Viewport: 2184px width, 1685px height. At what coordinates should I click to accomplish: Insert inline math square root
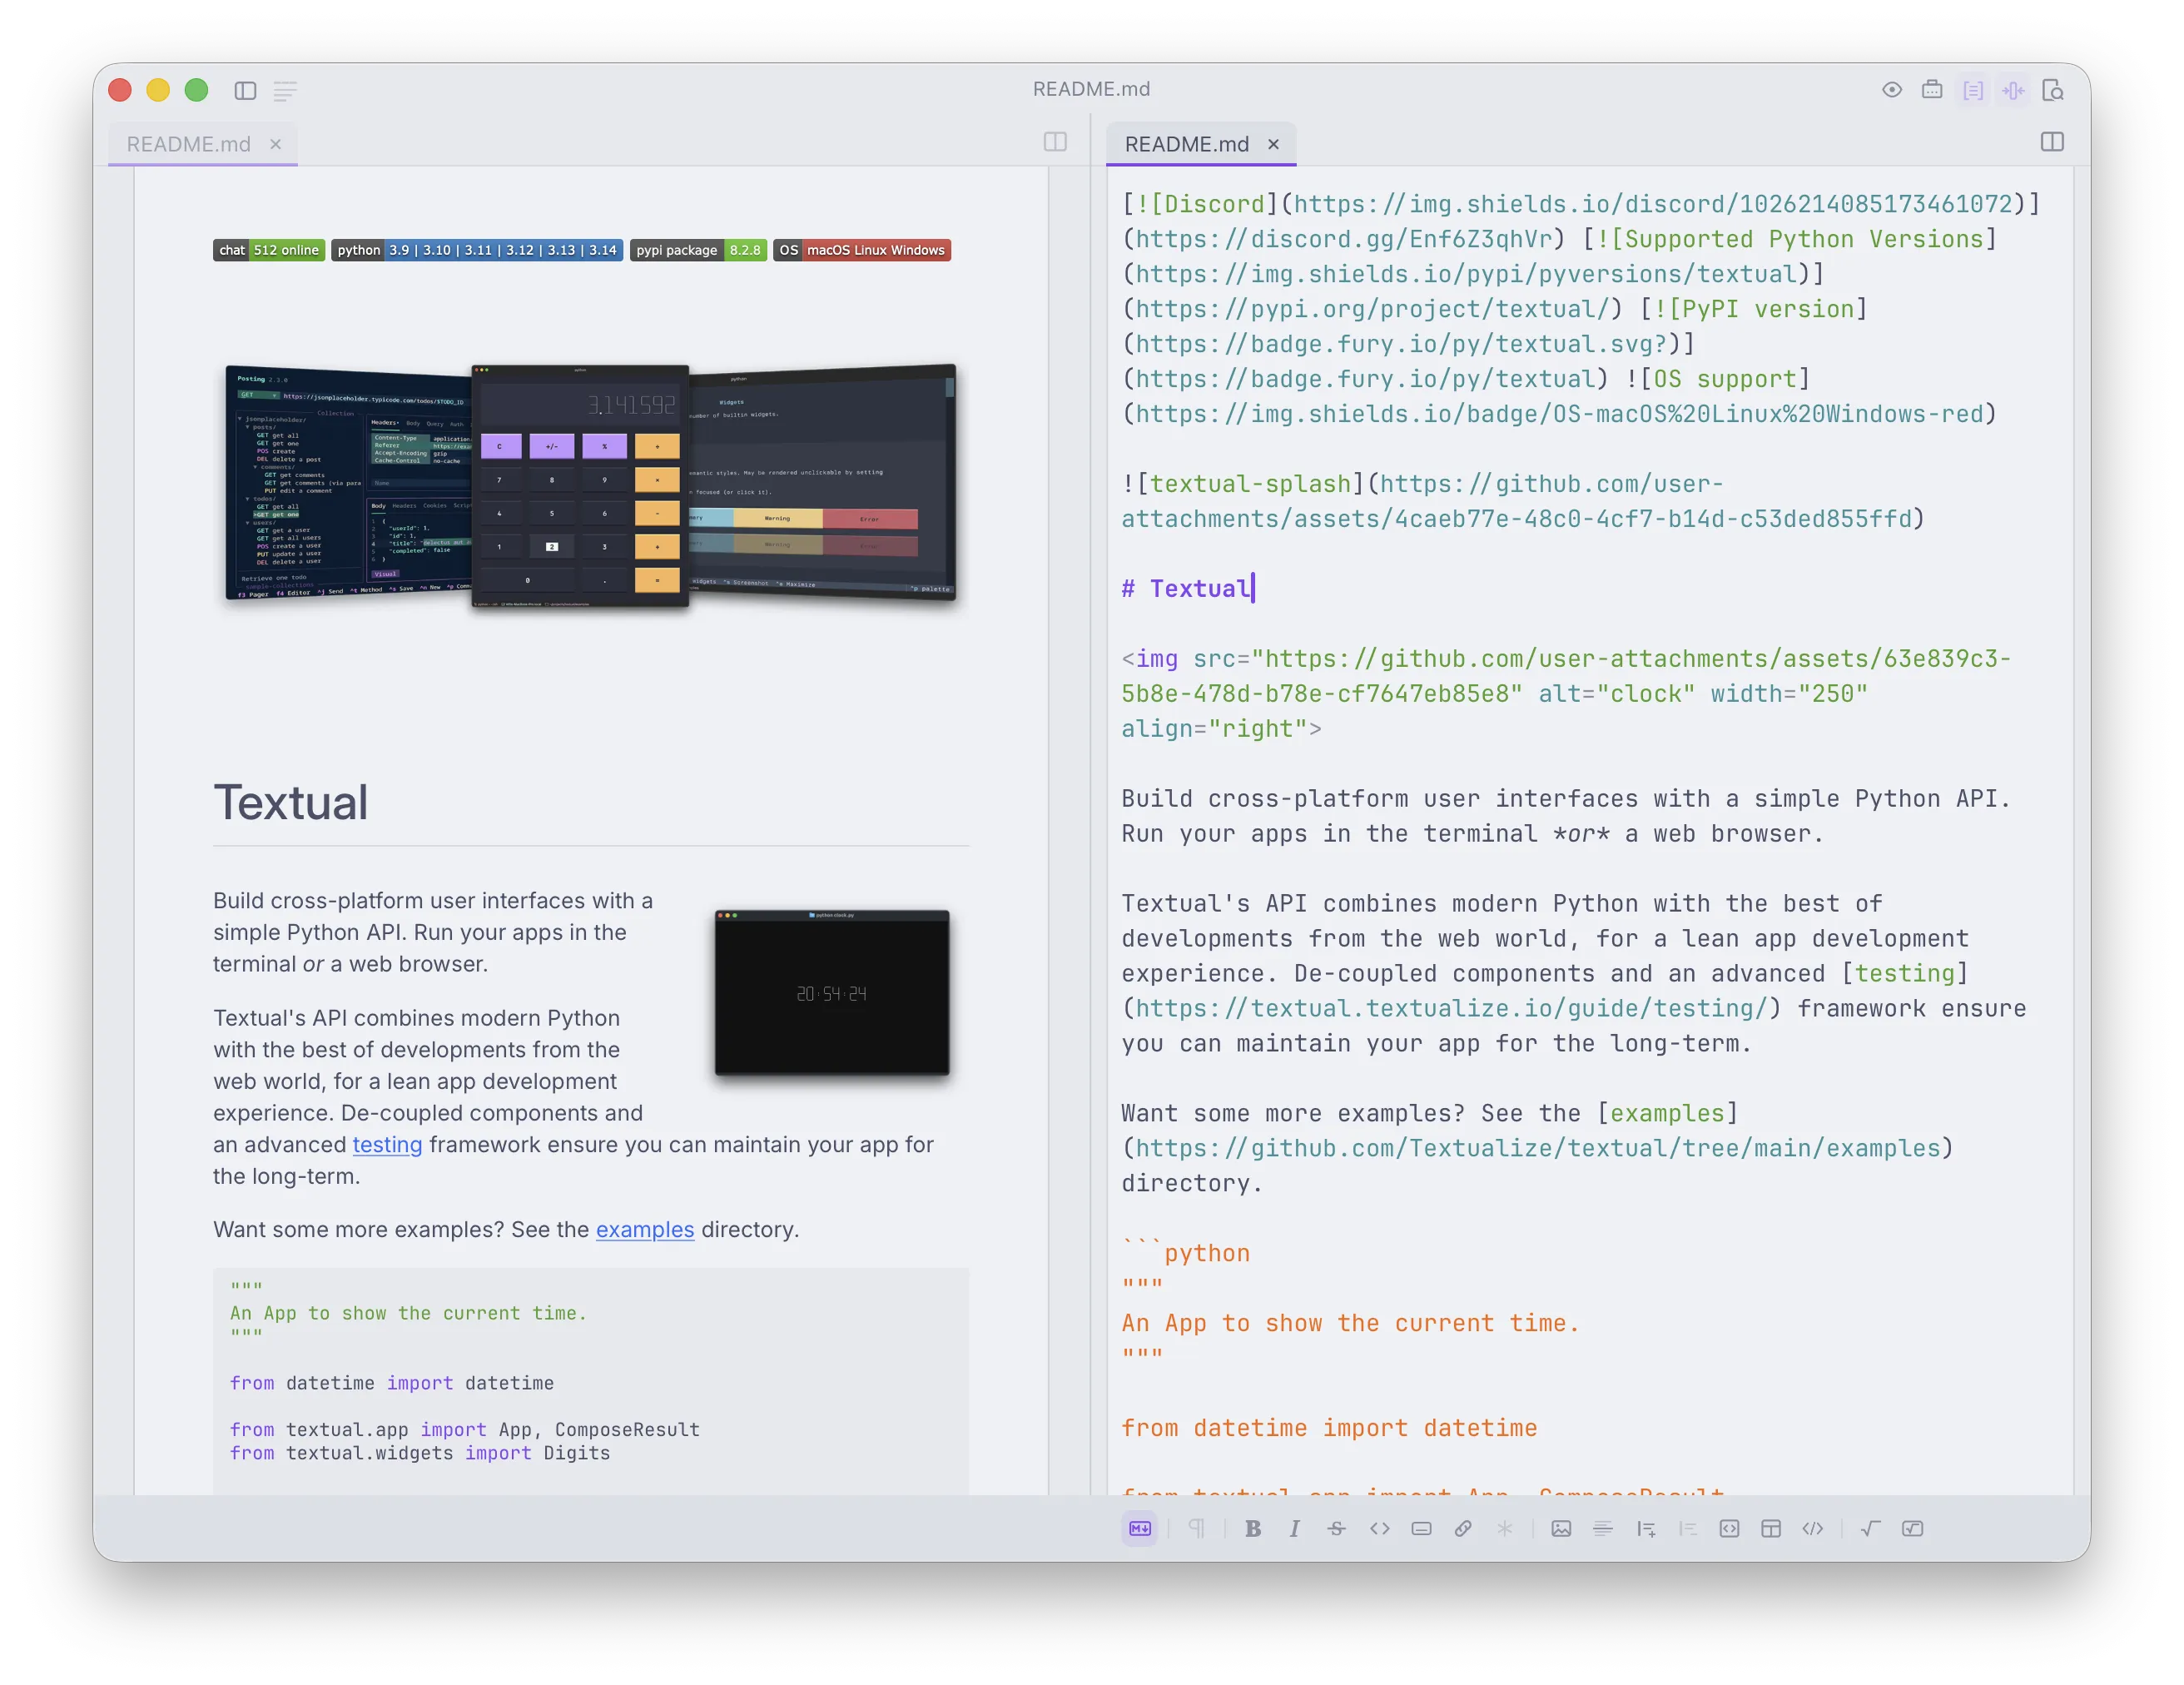point(1870,1528)
